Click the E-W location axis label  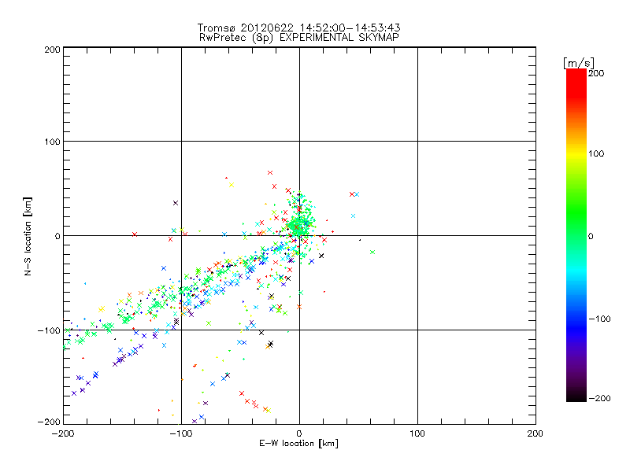[298, 444]
